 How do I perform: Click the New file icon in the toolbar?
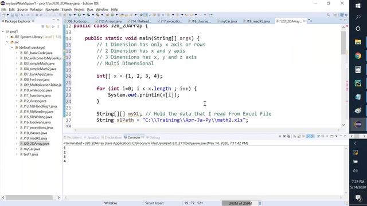point(3,15)
